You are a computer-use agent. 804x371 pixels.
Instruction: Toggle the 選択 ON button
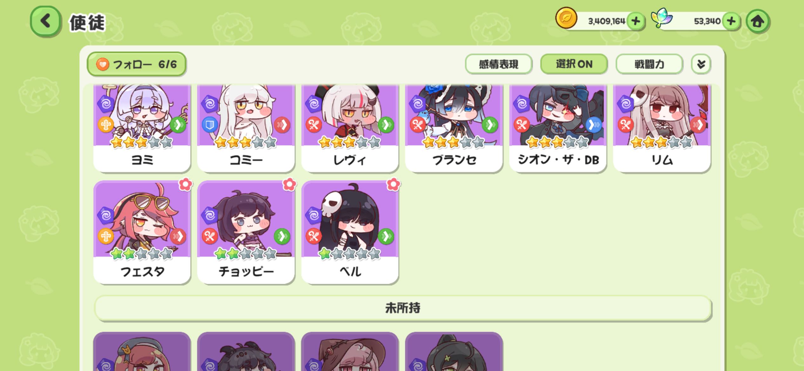(x=574, y=64)
